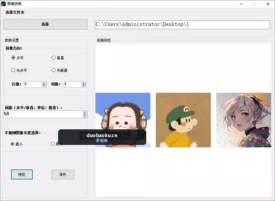Screen dimensions: 275x201
Task: Close the 图像拼接 window
Action: tap(268, 4)
